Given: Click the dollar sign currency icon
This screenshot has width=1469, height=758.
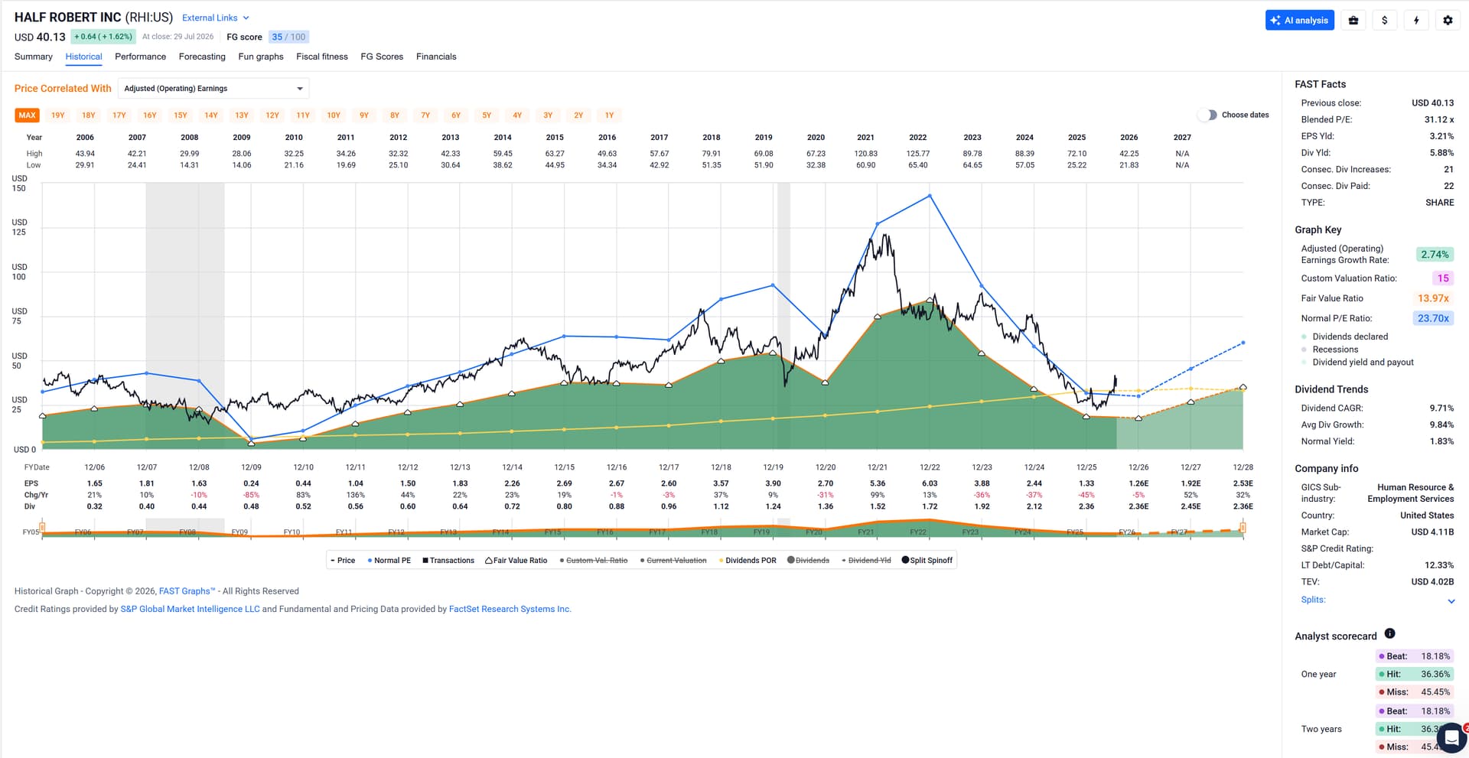Looking at the screenshot, I should tap(1385, 21).
